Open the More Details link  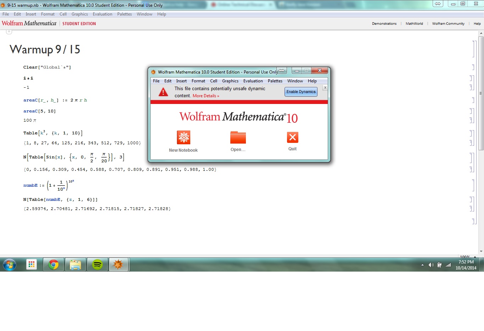206,96
